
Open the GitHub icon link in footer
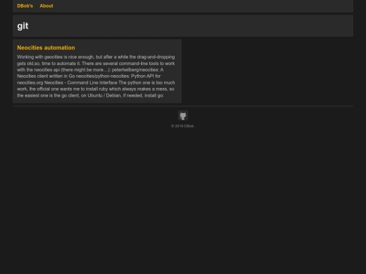(183, 116)
